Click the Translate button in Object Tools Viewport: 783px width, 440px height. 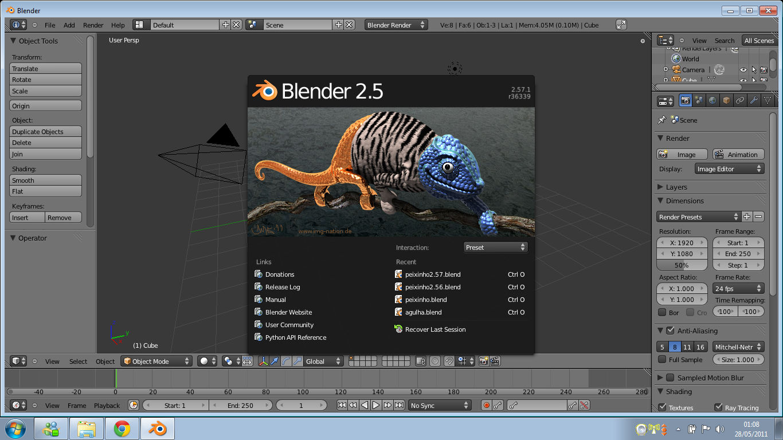pos(46,69)
